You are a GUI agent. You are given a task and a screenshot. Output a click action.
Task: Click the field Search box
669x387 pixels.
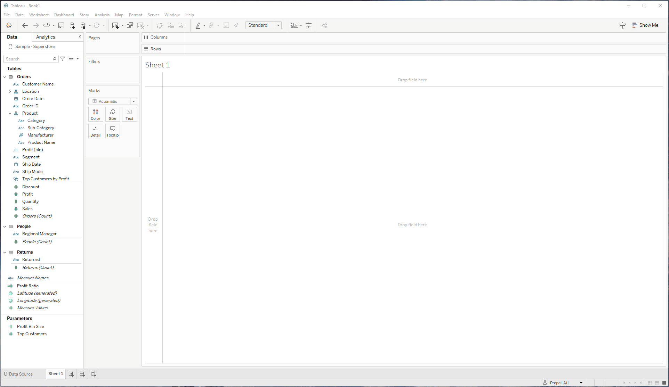29,59
